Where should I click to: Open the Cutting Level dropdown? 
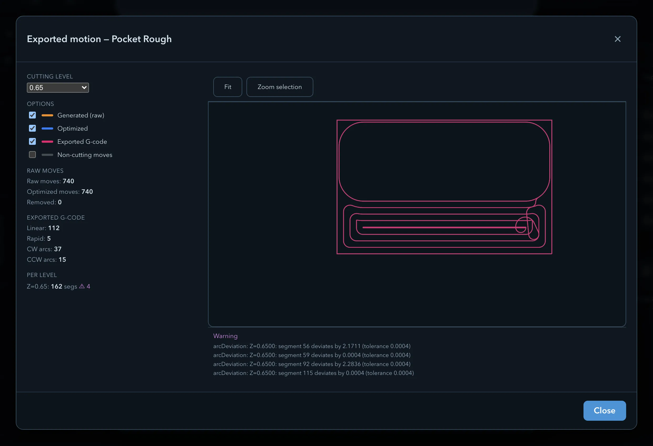point(58,88)
